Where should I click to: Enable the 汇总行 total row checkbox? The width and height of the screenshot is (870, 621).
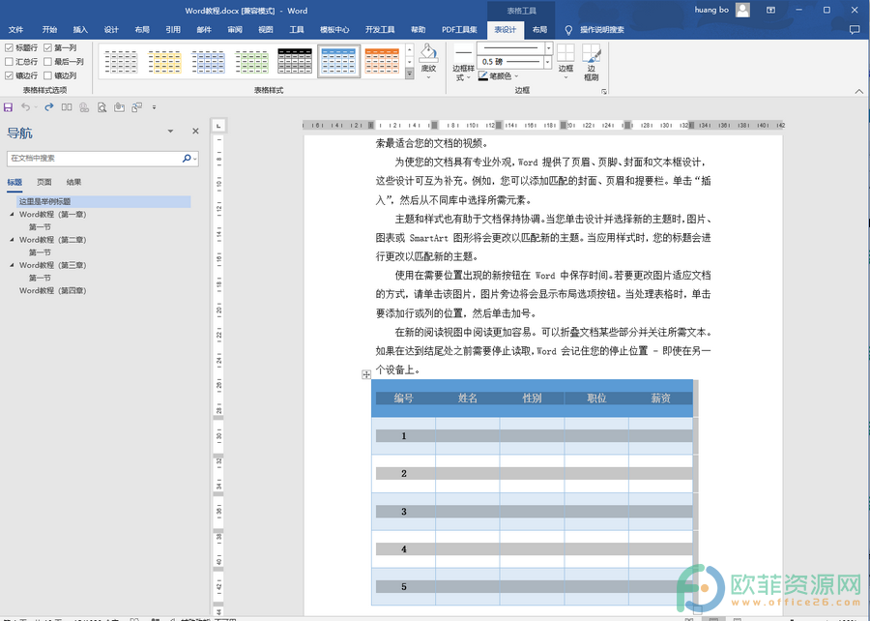click(x=9, y=62)
